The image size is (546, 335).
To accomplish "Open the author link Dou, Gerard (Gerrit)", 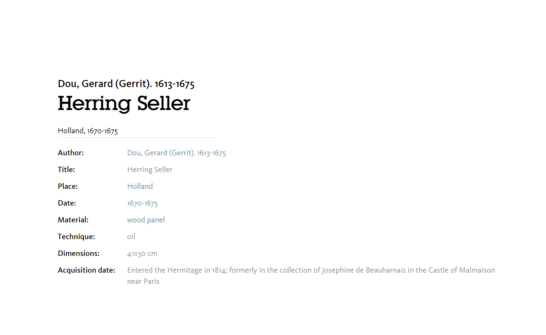I will pos(176,153).
